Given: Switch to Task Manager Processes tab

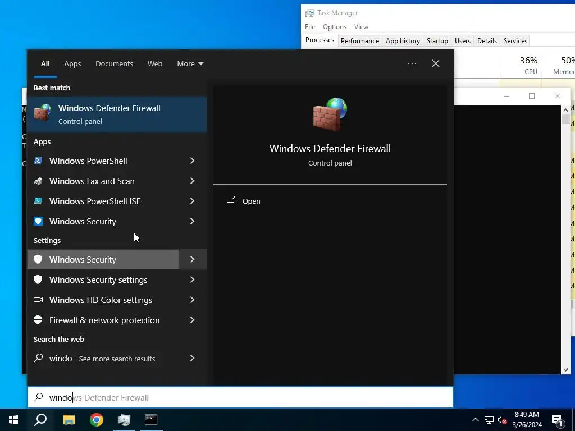Looking at the screenshot, I should (320, 40).
